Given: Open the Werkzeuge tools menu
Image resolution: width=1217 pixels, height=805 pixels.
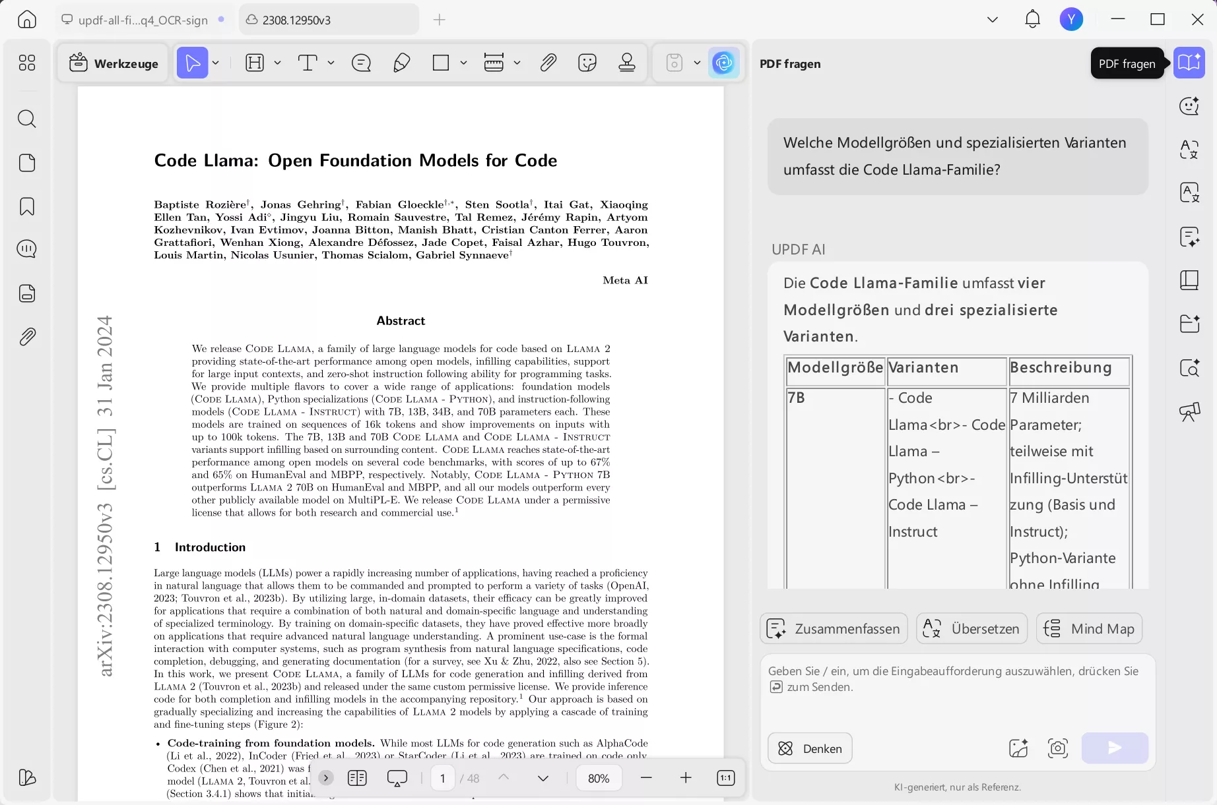Looking at the screenshot, I should (114, 63).
